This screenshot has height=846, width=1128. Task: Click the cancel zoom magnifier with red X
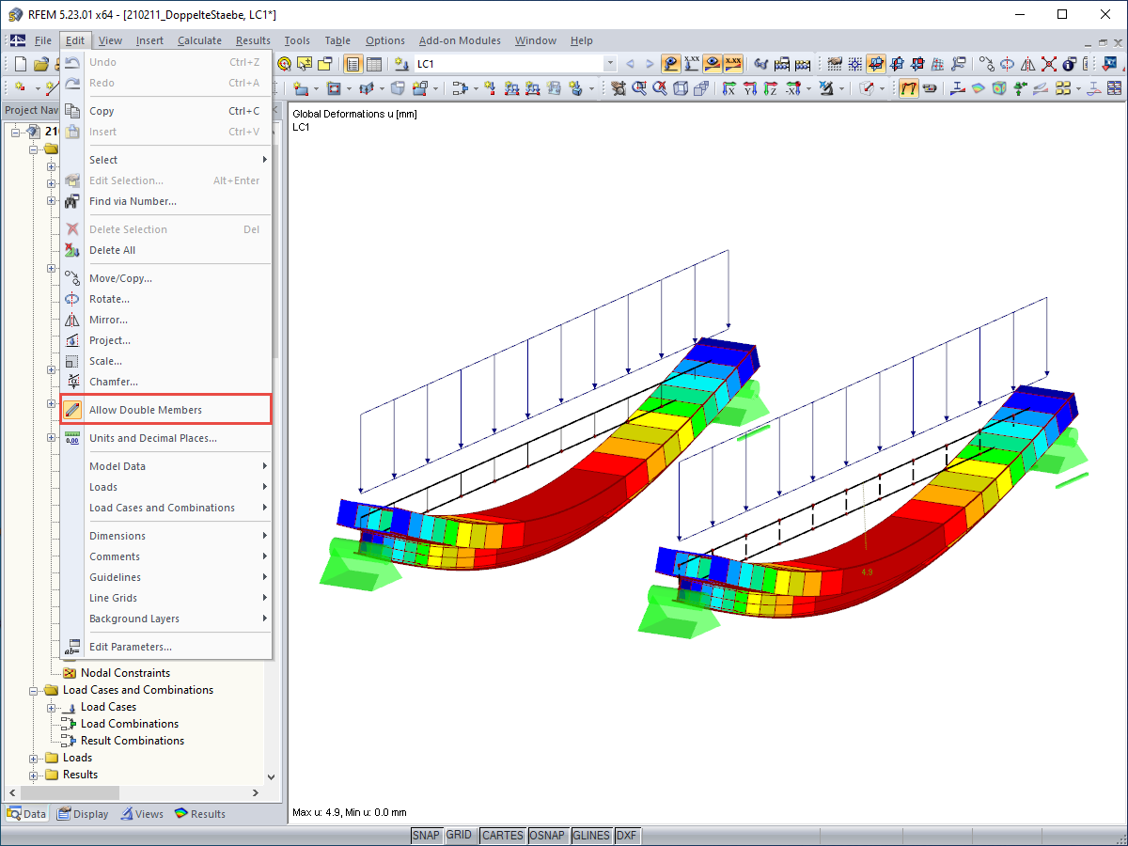pyautogui.click(x=661, y=88)
